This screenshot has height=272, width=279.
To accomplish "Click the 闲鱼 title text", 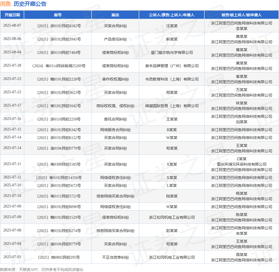I will point(5,4).
